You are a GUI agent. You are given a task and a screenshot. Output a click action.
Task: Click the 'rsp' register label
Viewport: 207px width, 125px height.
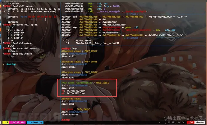coord(75,17)
